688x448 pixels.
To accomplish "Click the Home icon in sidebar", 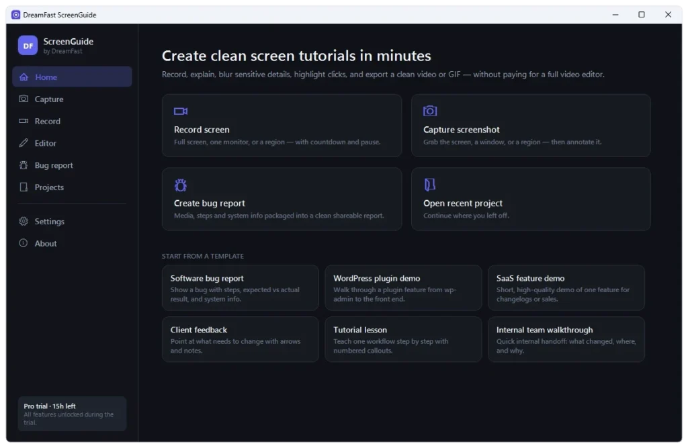I will [24, 77].
